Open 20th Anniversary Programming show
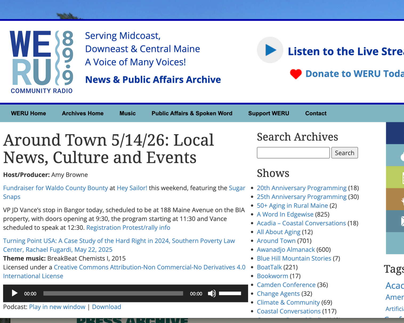 point(302,188)
